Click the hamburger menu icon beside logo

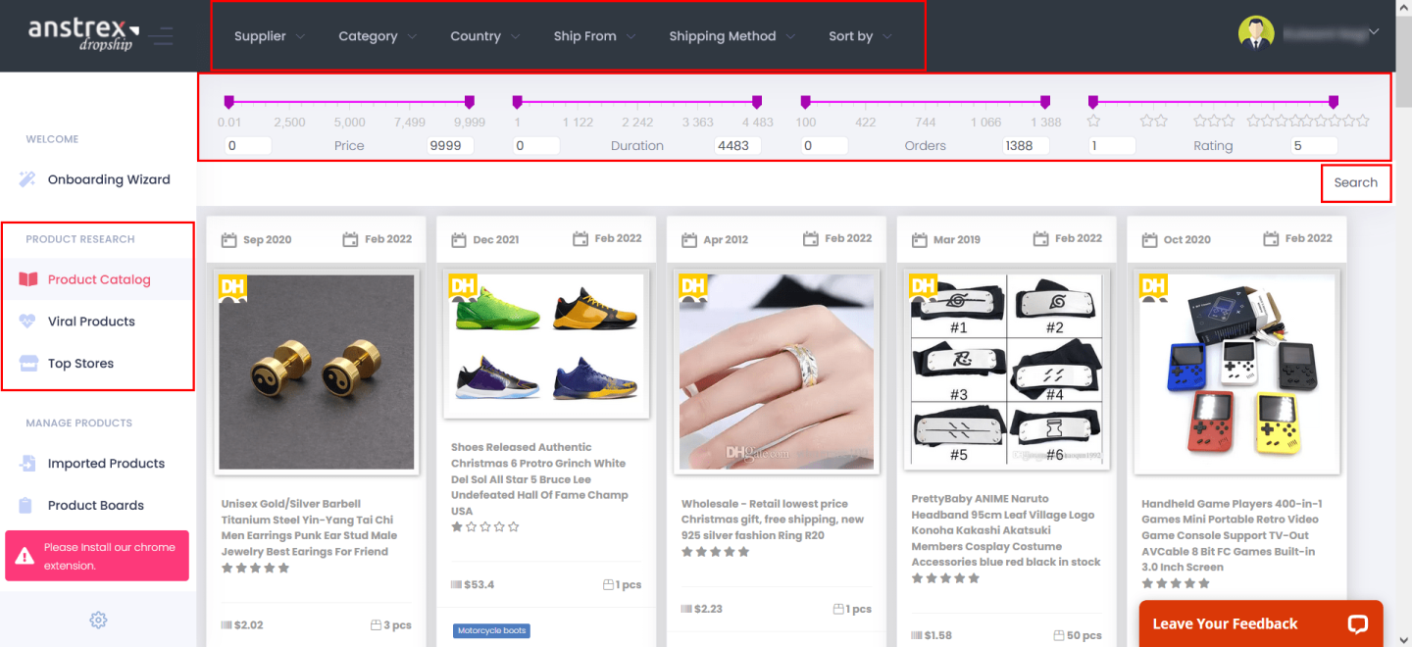[x=162, y=36]
